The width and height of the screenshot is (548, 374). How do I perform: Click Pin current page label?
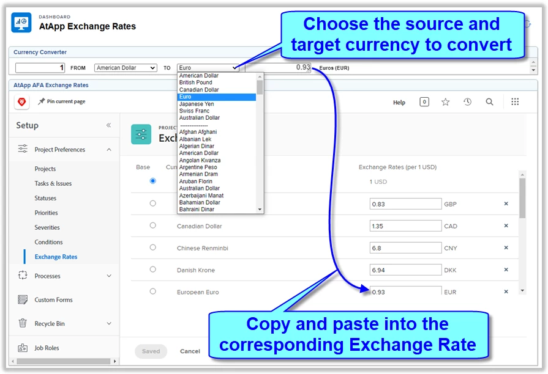click(x=66, y=101)
